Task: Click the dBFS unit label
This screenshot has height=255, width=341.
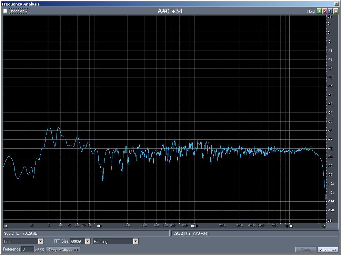Action: click(40, 249)
